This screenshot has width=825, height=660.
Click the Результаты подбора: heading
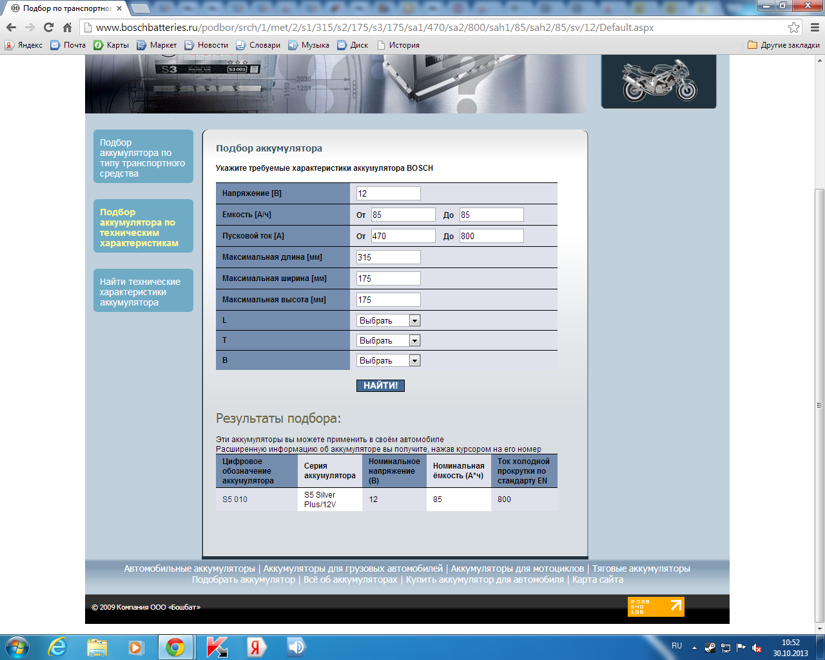coord(278,418)
